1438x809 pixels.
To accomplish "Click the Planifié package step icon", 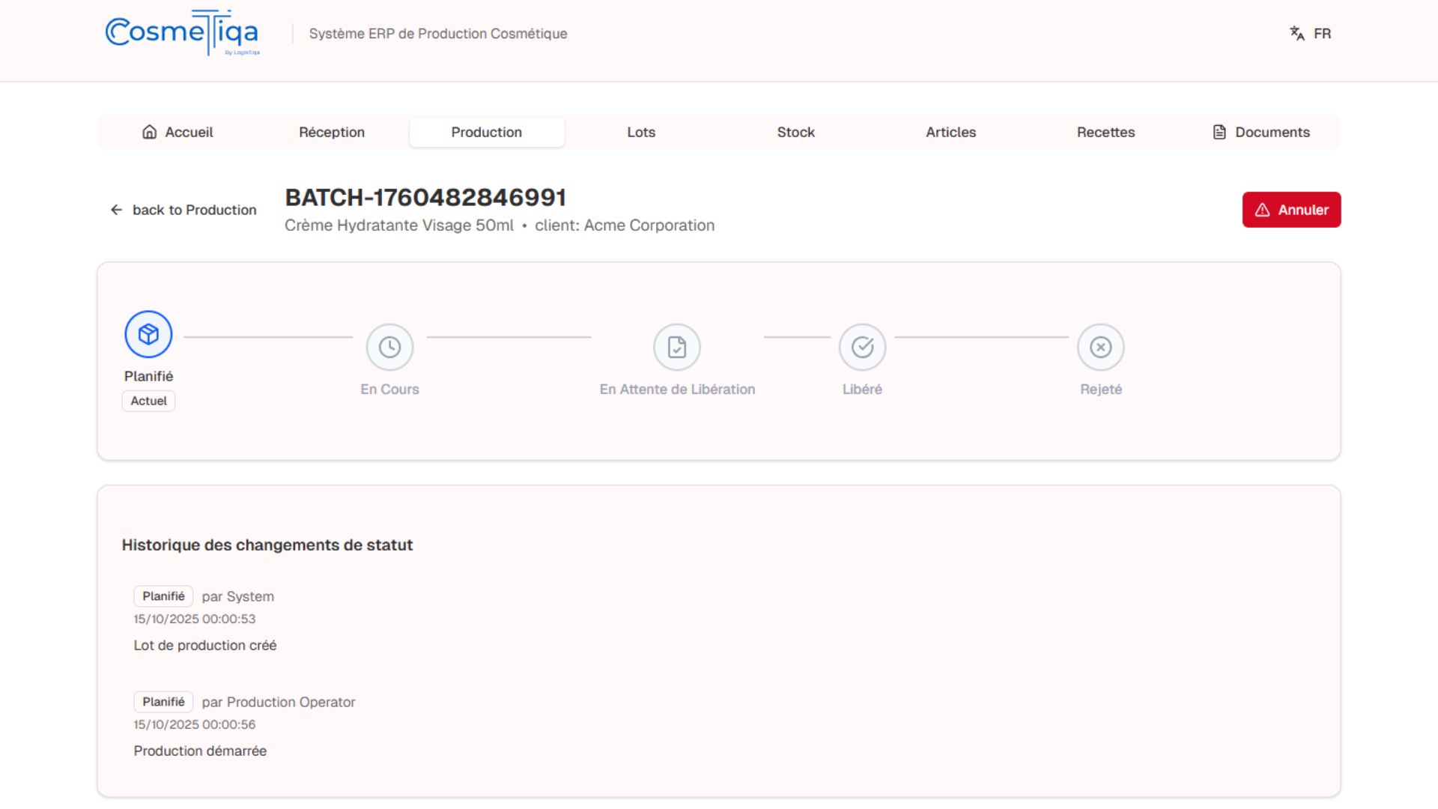I will pyautogui.click(x=148, y=334).
